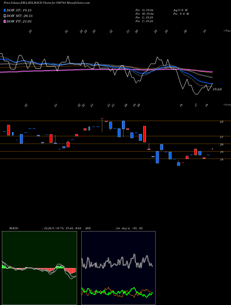
Task: Click the chart title mentioning MunafaSutra.com
Action: (x=47, y=3)
